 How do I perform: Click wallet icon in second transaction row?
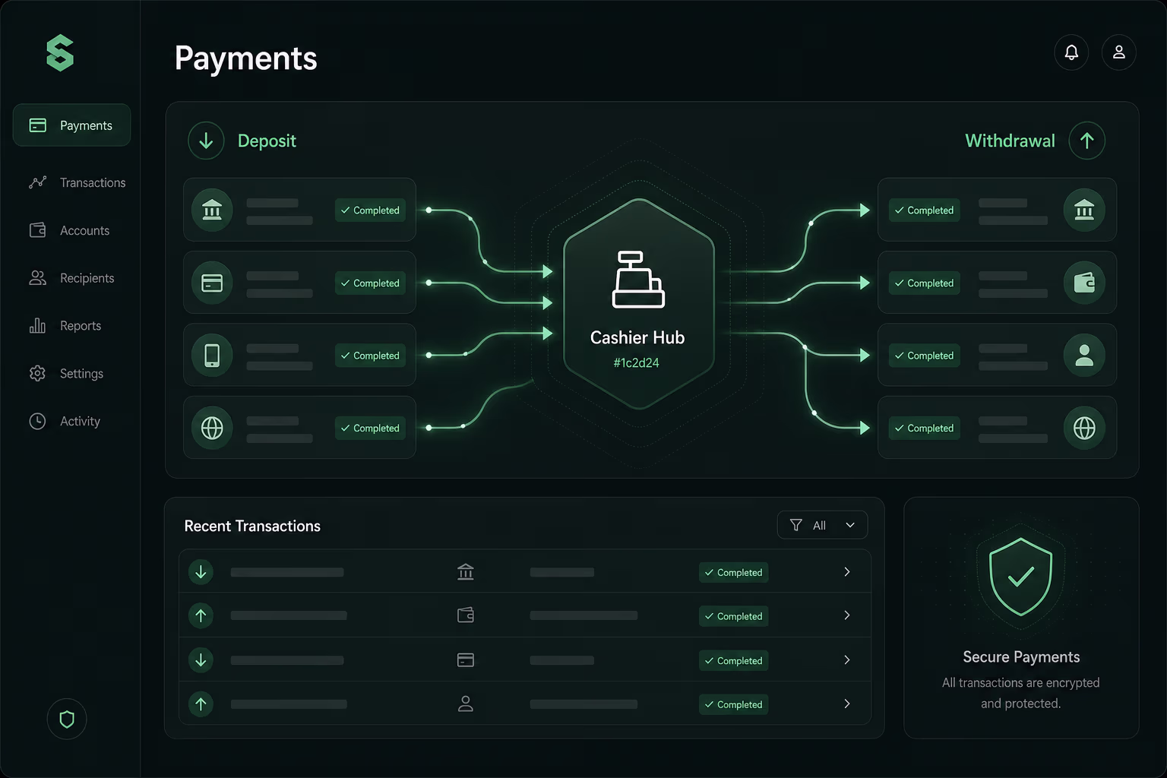coord(466,615)
